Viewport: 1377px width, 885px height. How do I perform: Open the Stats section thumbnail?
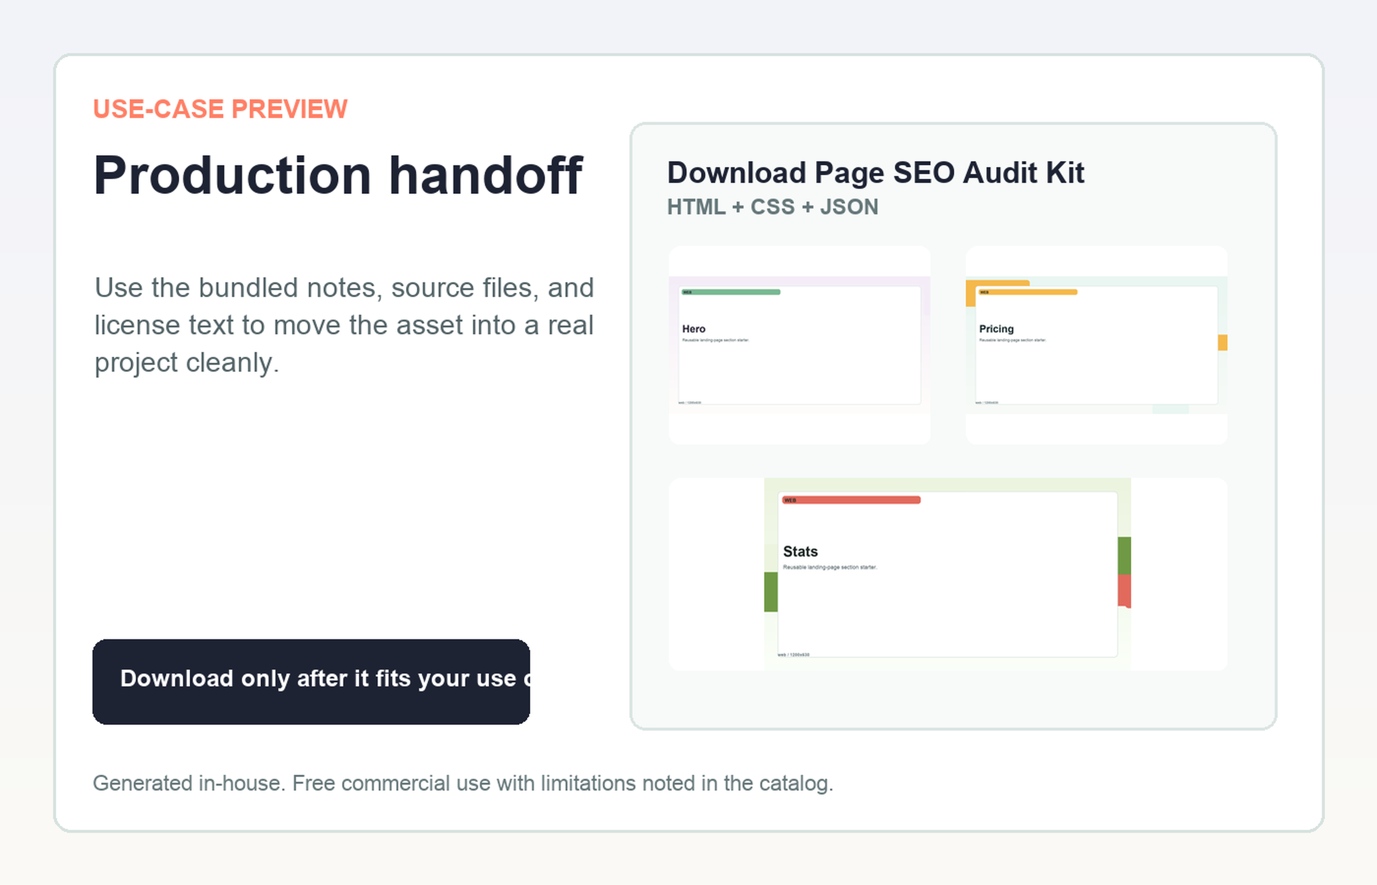pos(948,574)
